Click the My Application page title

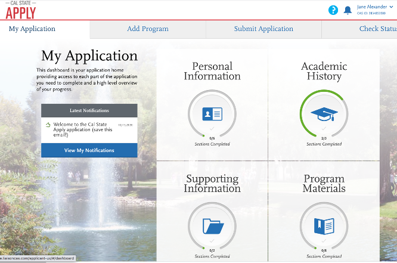point(89,55)
